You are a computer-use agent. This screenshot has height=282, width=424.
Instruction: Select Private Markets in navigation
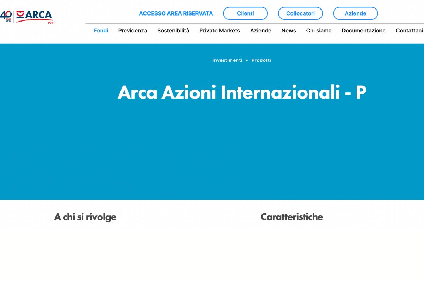point(219,31)
